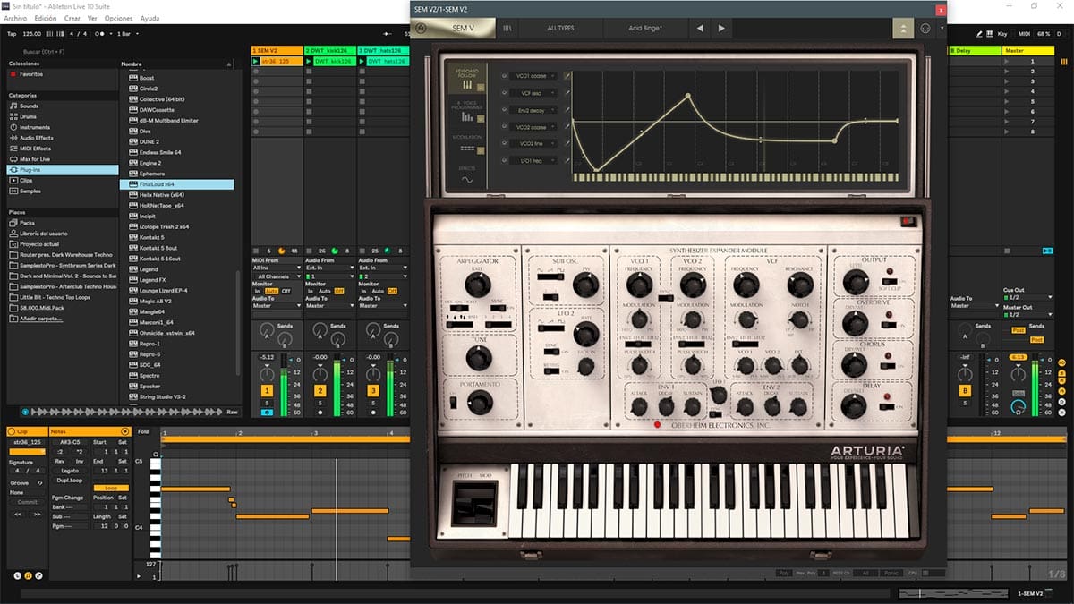Open Instruments category in browser

tap(35, 127)
